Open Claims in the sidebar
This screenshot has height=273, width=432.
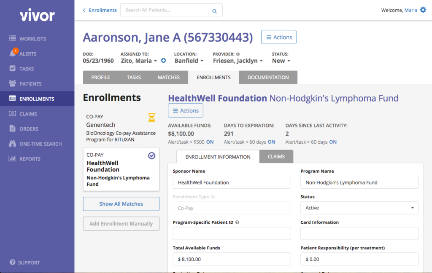click(37, 114)
